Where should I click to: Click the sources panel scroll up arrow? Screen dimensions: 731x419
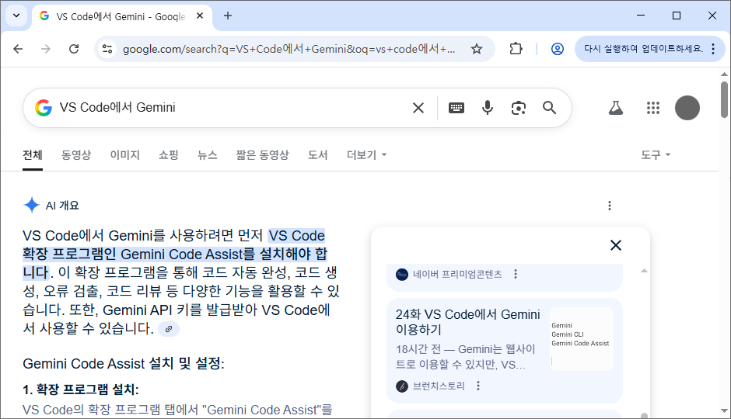coord(644,271)
